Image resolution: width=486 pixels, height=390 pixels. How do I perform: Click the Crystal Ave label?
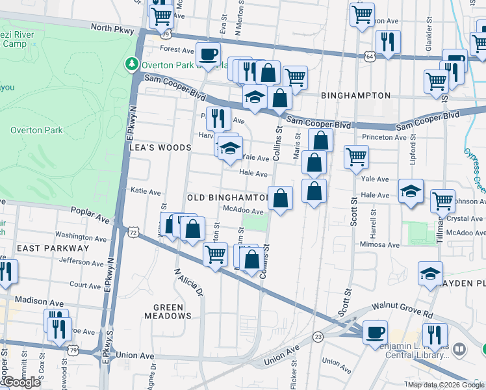465,218
